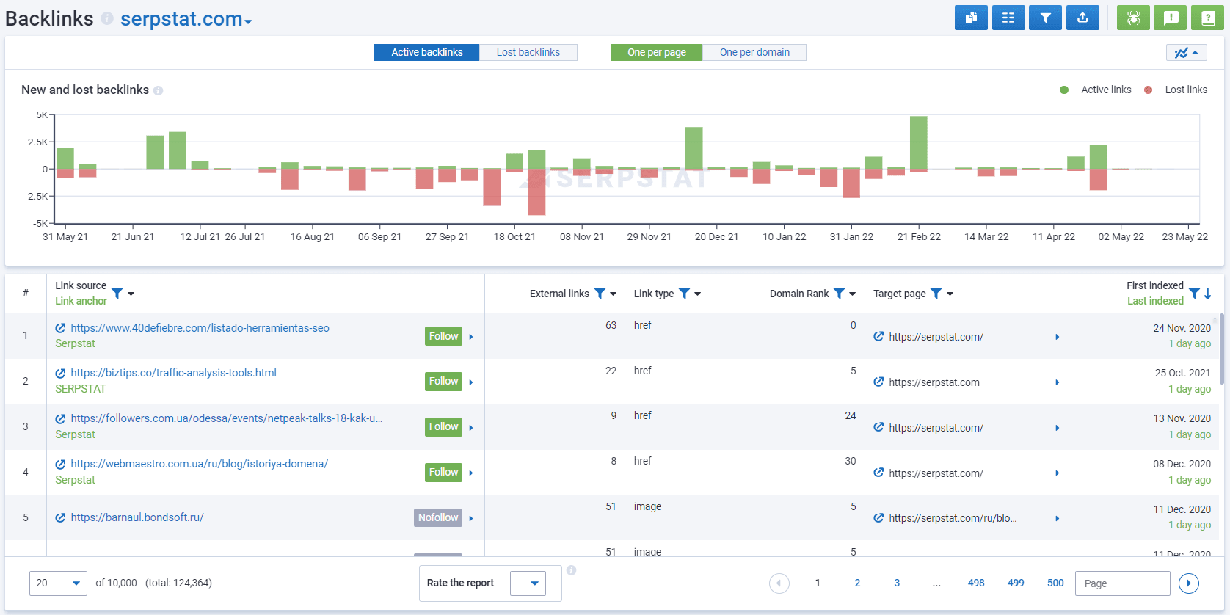Click the table vertical scrollbar

point(1222,349)
